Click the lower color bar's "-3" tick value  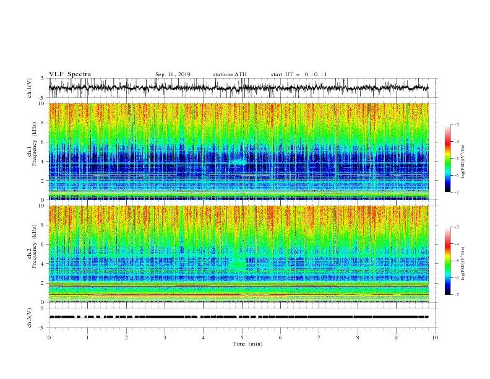click(456, 227)
